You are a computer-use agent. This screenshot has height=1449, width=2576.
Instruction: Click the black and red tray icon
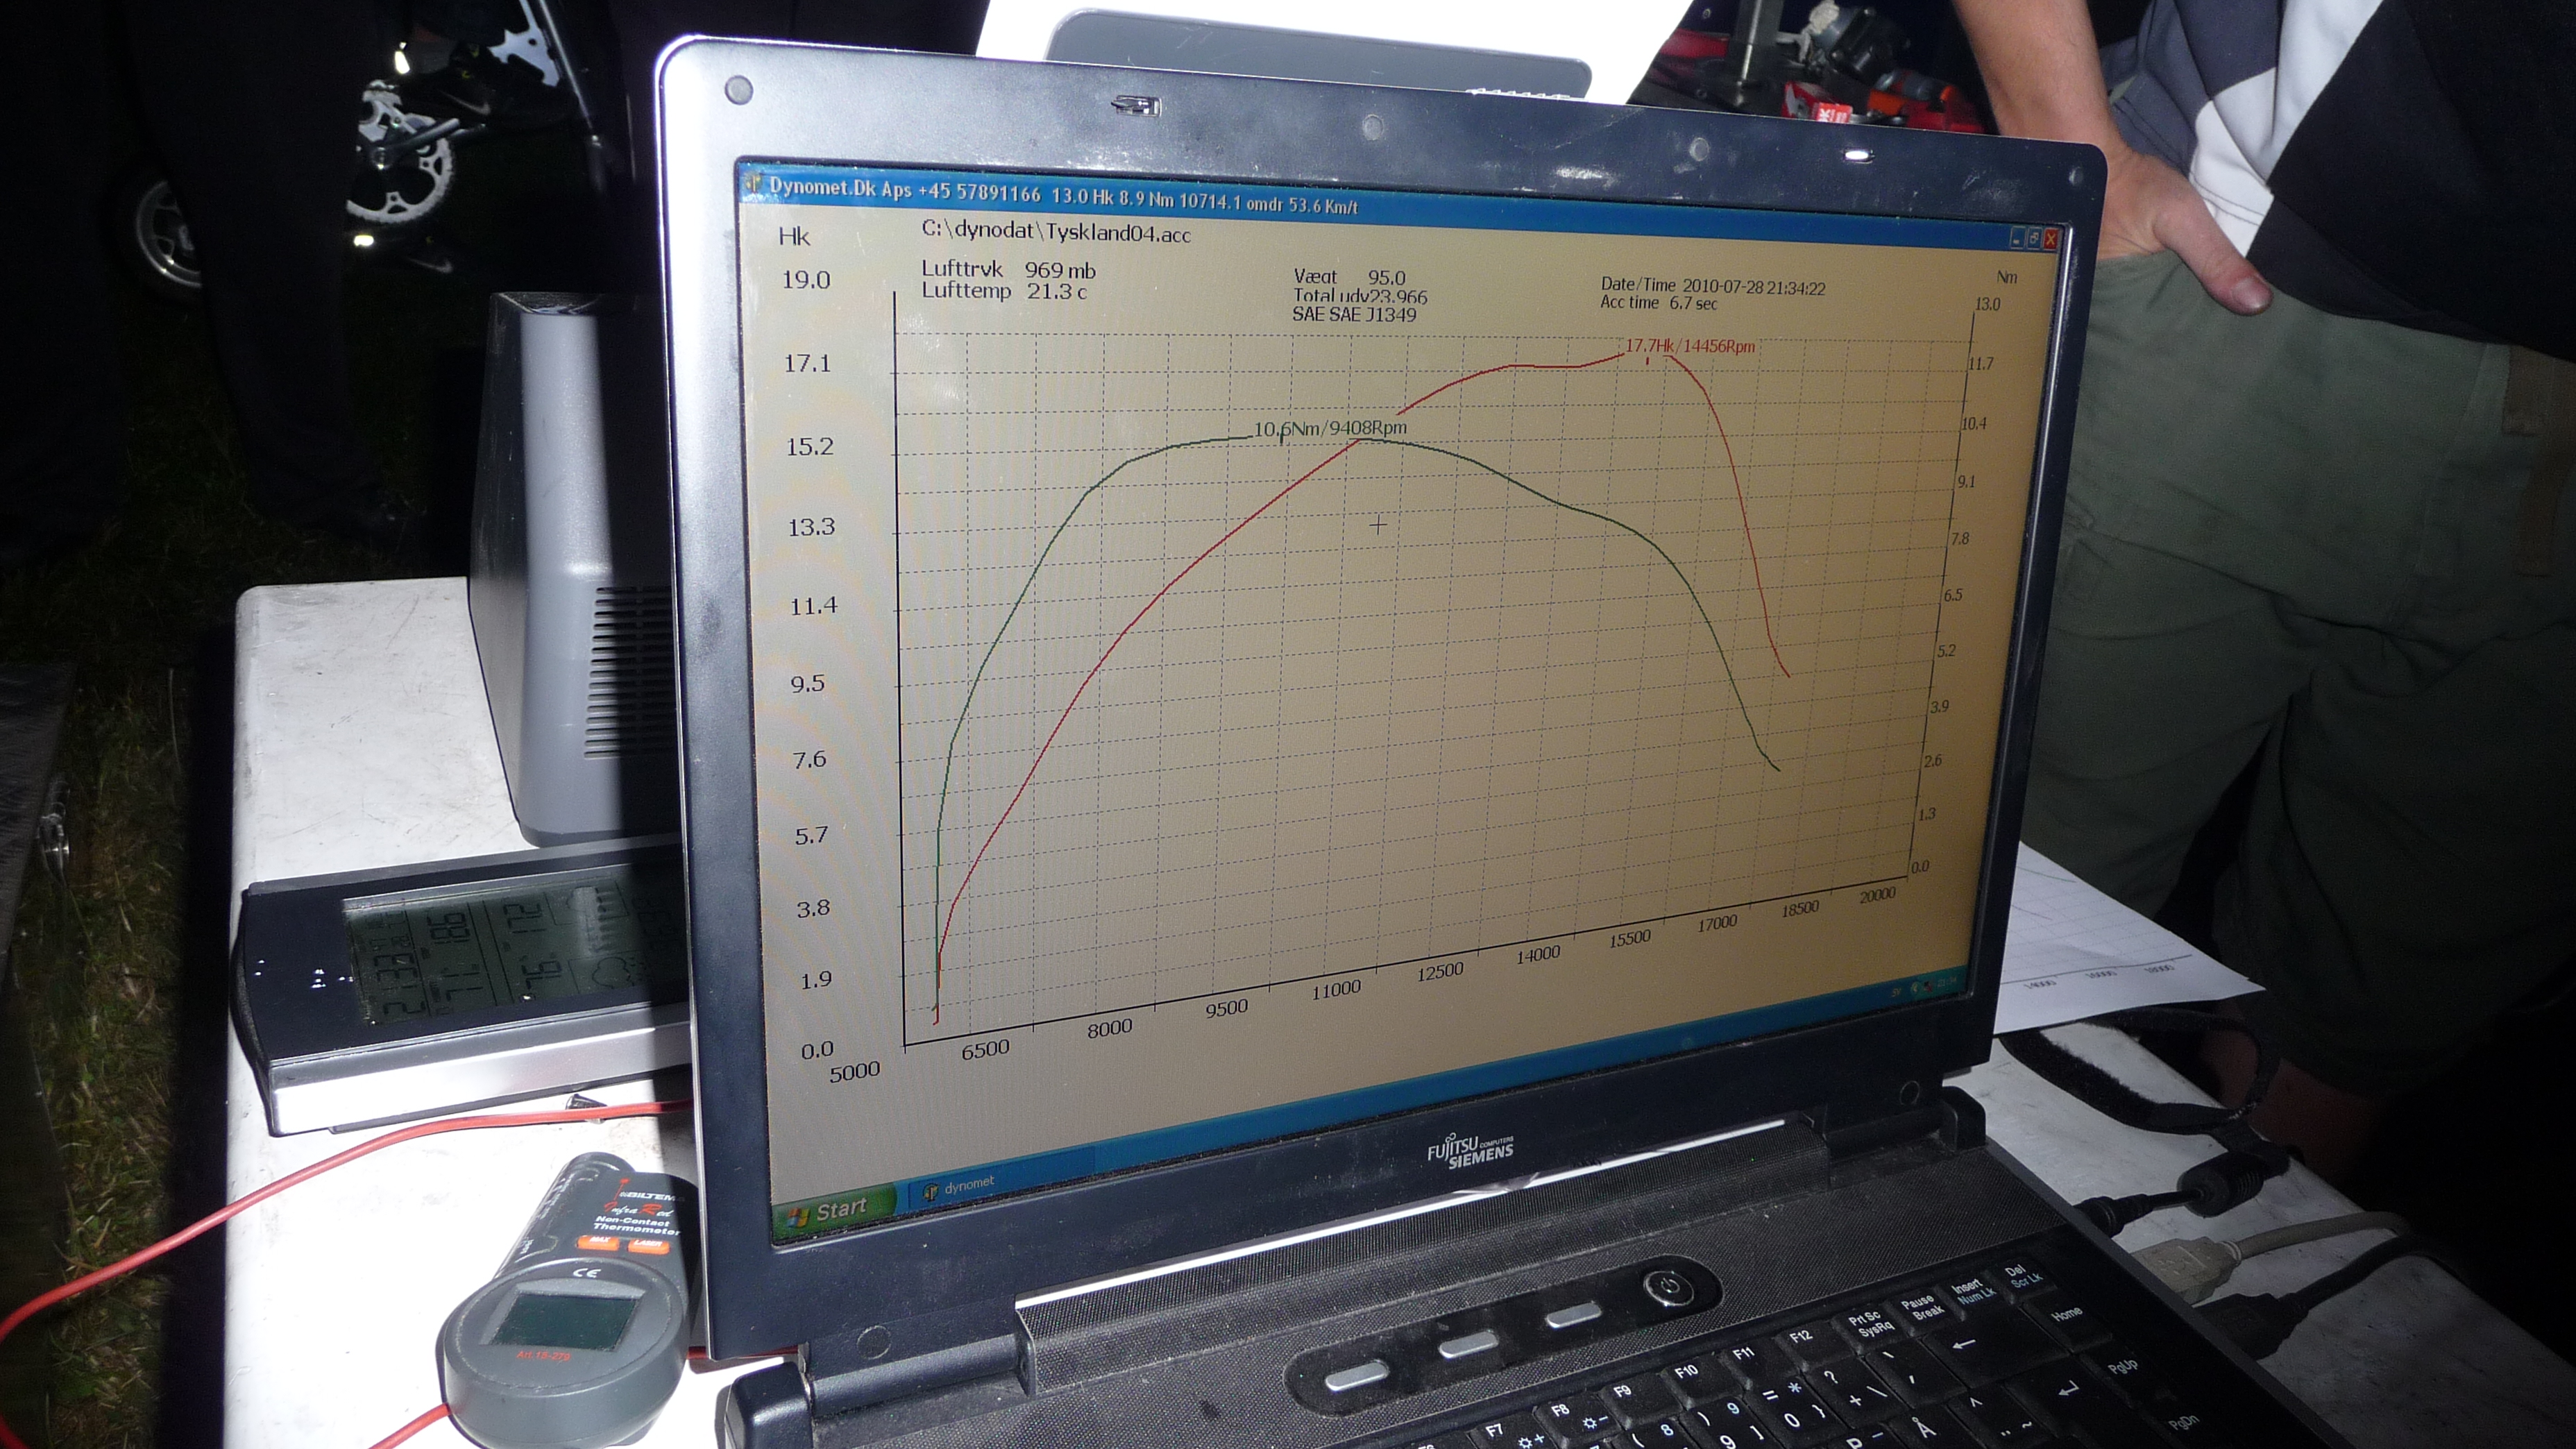(x=1928, y=986)
